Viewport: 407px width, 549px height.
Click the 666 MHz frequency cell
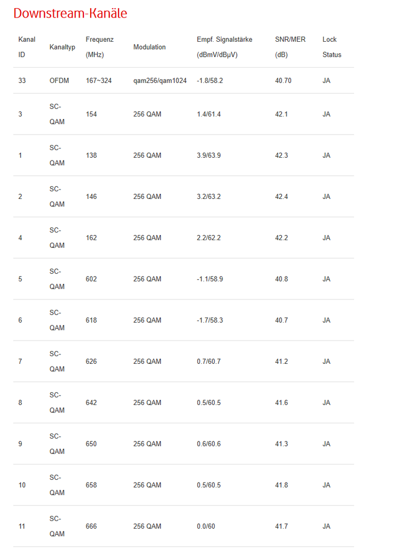point(91,526)
